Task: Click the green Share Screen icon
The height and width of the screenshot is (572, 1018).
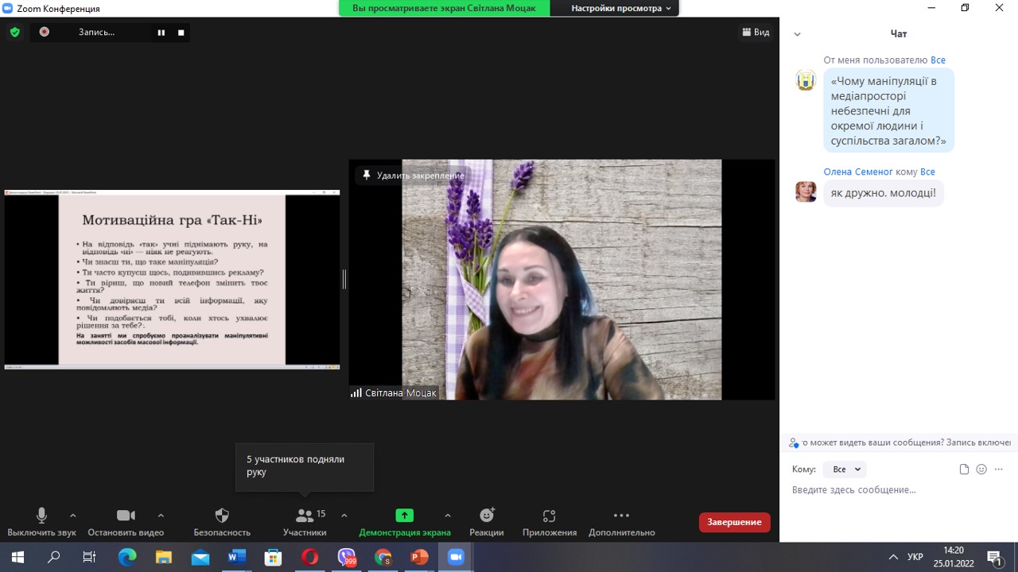Action: point(404,516)
